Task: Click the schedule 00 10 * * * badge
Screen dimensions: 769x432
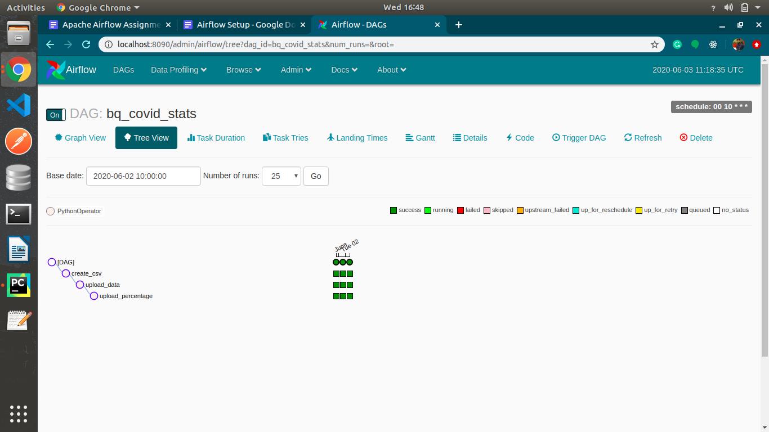Action: coord(712,107)
